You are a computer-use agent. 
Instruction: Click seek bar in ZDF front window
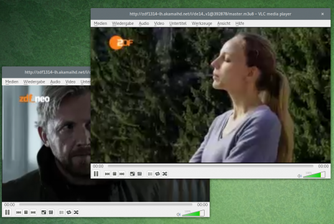tap(210, 166)
